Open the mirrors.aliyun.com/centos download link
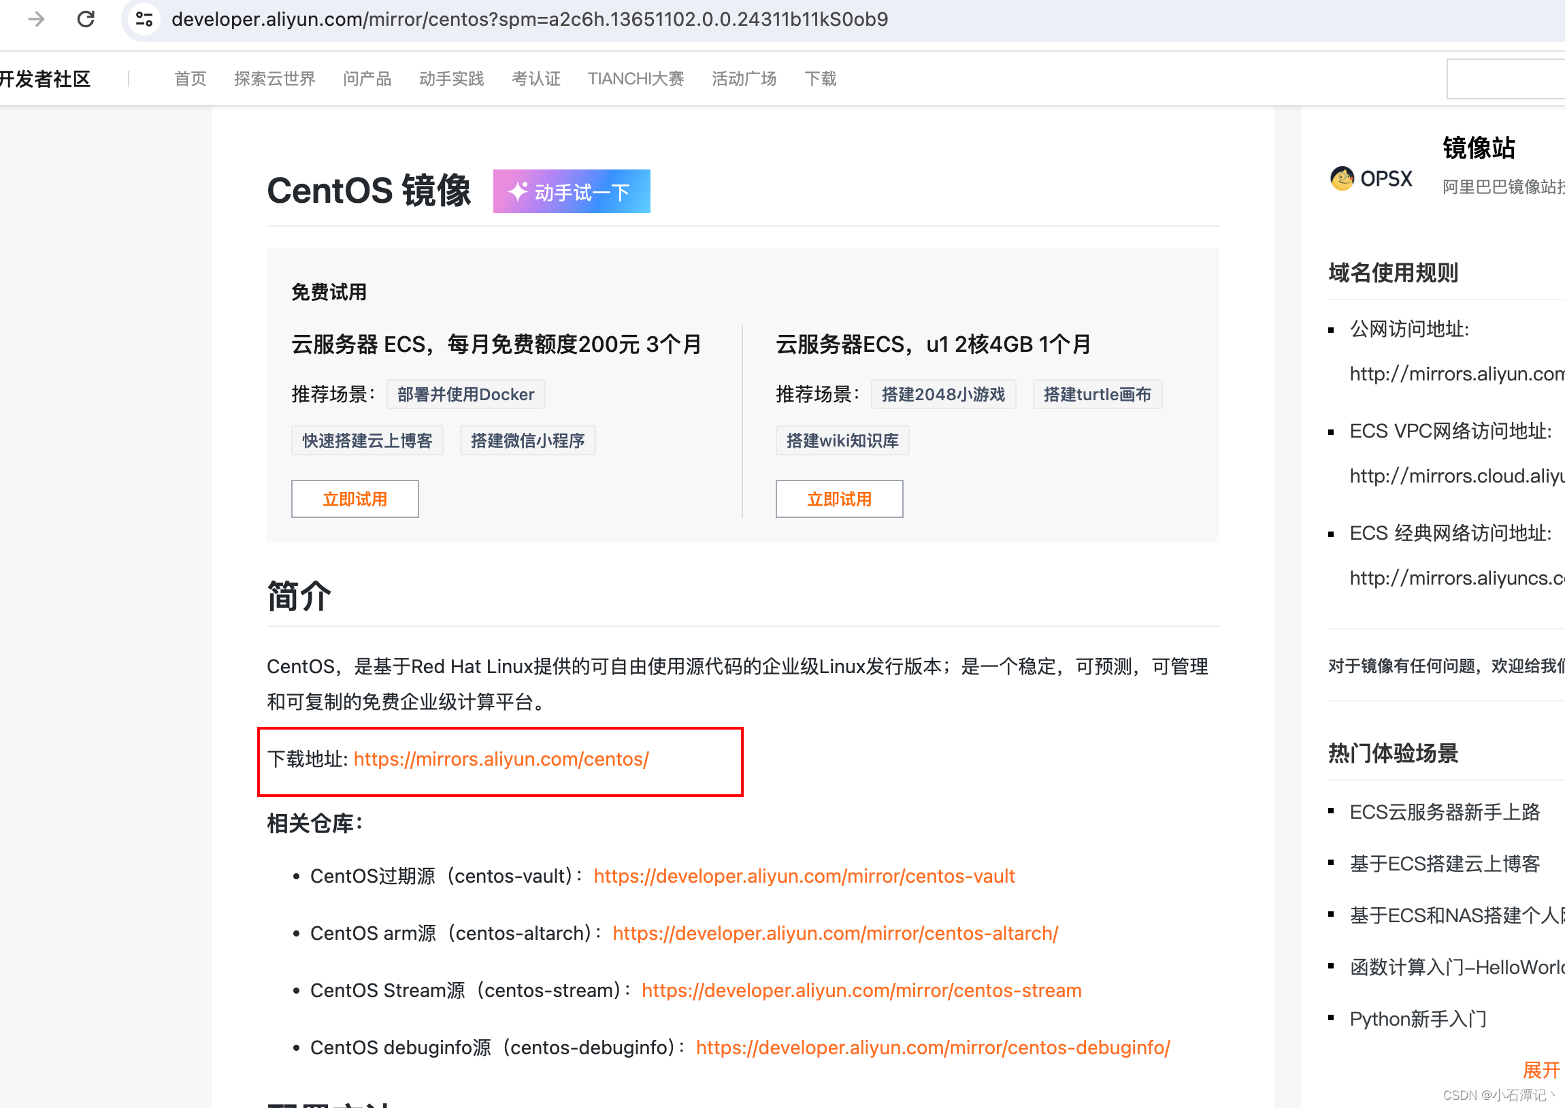 (501, 760)
